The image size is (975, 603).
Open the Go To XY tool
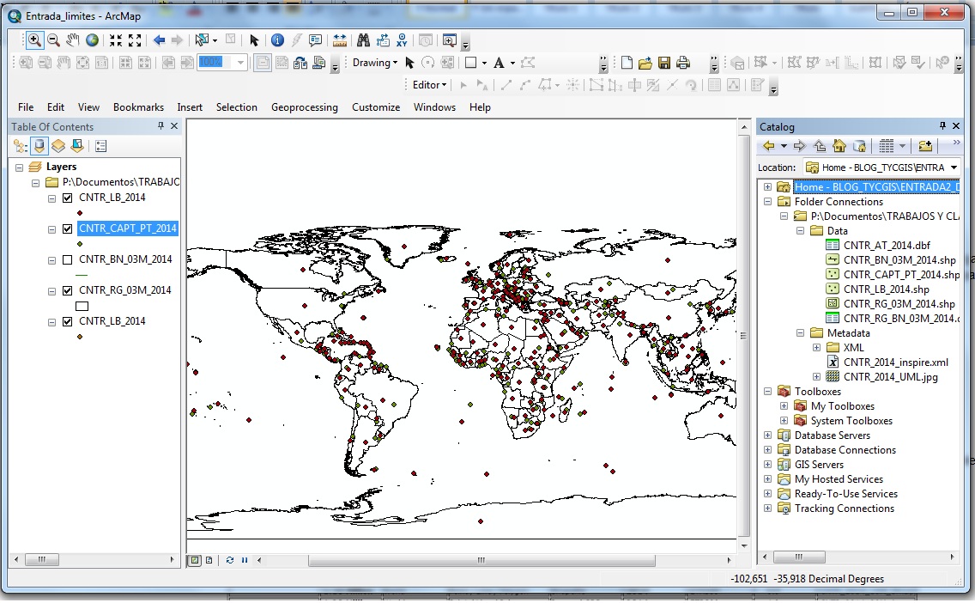402,40
